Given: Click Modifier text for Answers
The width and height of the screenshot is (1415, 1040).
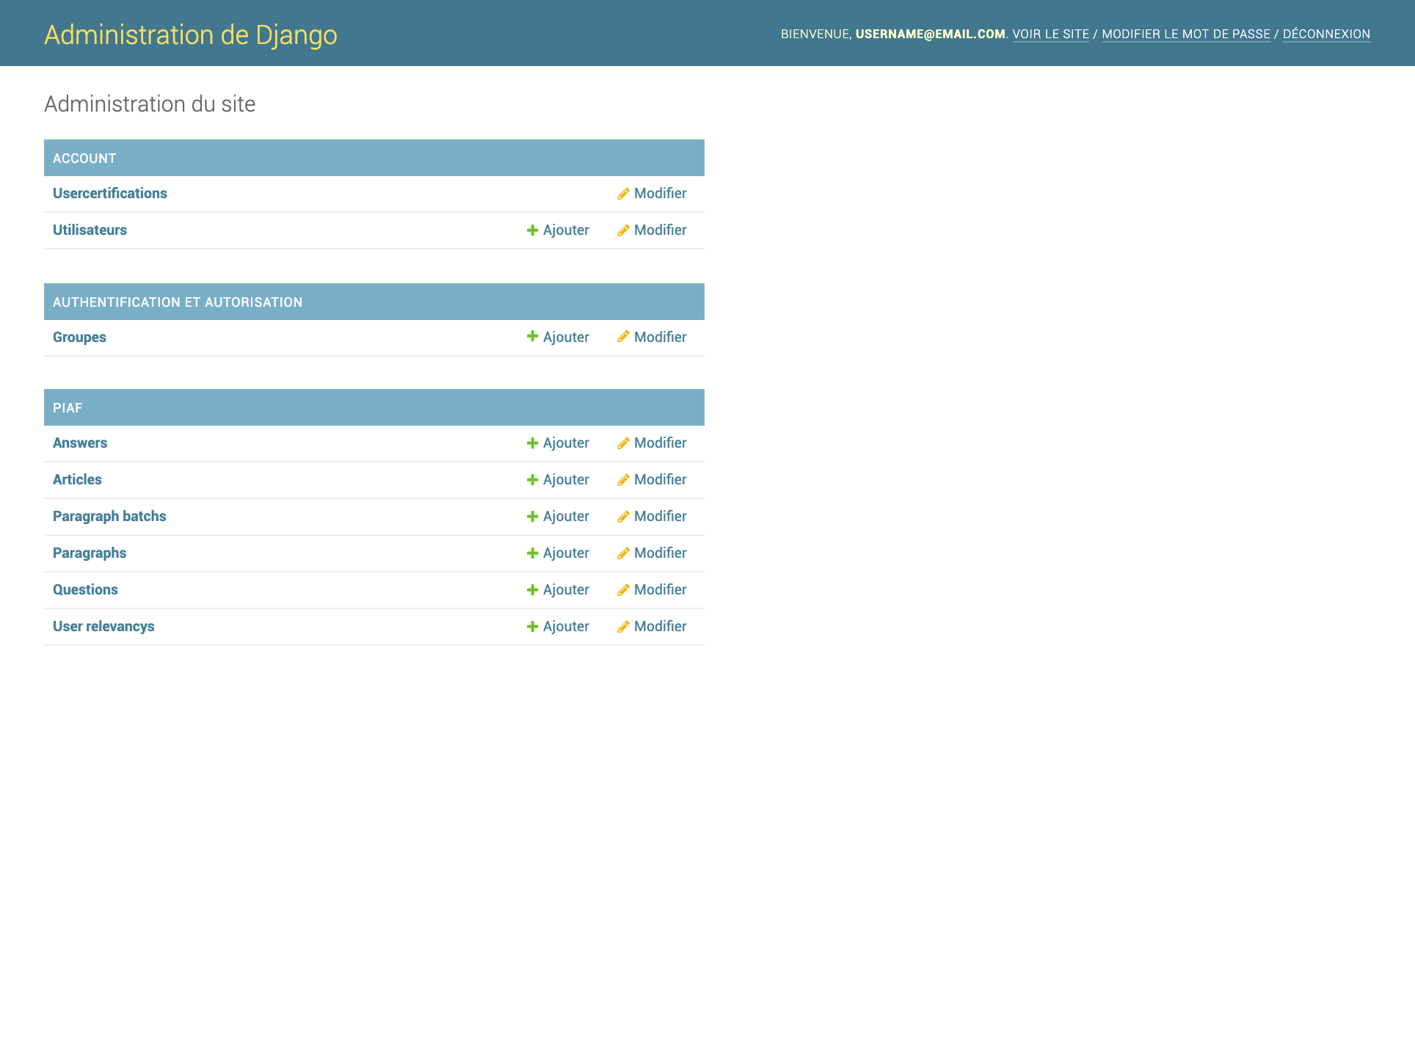Looking at the screenshot, I should tap(661, 443).
